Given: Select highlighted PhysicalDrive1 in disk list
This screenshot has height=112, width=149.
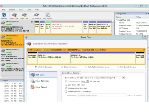Looking at the screenshot, I should click(12, 41).
